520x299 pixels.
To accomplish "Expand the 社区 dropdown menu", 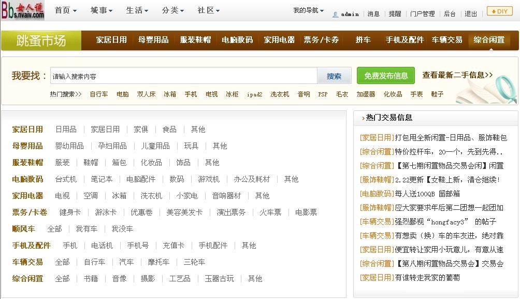I will (x=209, y=10).
